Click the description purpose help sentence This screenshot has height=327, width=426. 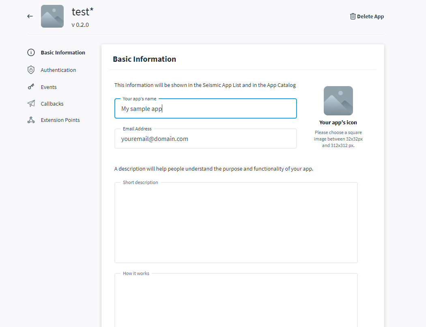213,169
